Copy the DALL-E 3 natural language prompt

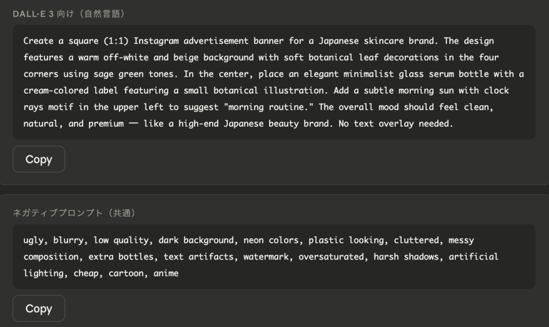[39, 159]
